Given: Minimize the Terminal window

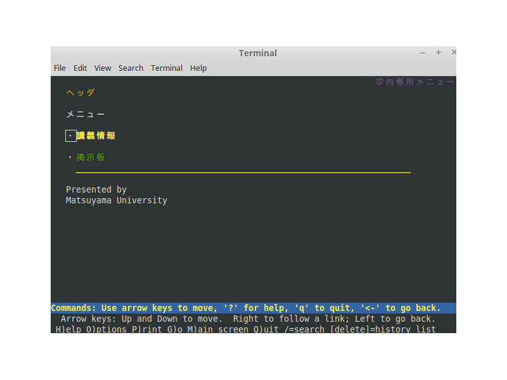Looking at the screenshot, I should (x=423, y=53).
